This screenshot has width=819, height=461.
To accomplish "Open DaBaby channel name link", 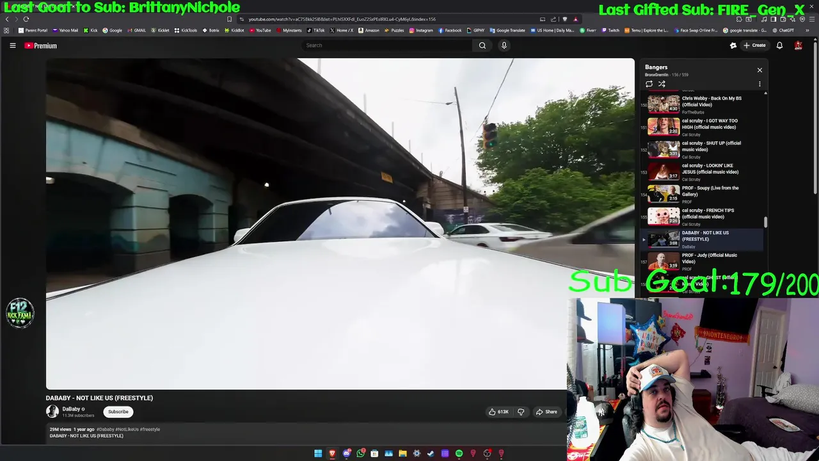I will 71,409.
